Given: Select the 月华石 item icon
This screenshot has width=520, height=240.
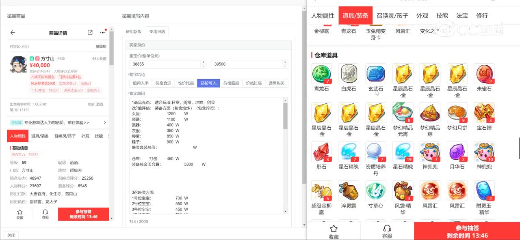Looking at the screenshot, I should click(457, 152).
